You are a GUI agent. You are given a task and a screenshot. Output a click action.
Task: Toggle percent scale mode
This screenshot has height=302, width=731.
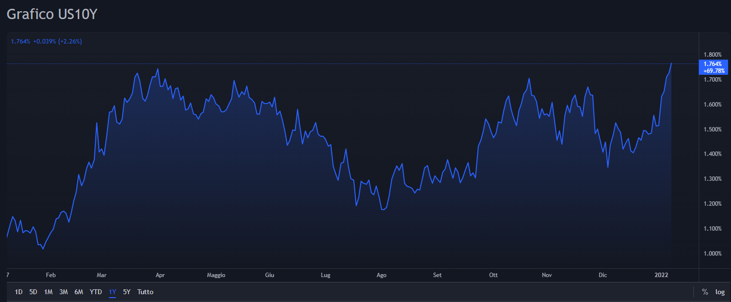point(705,292)
